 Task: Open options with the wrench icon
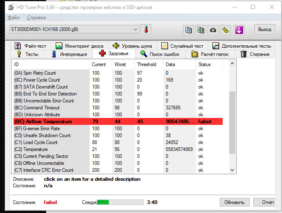[226, 30]
